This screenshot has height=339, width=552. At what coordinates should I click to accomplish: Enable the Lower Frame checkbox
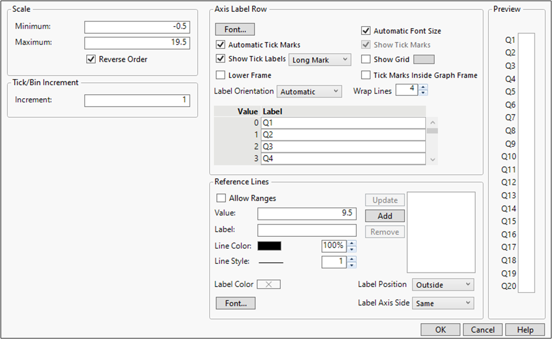[x=221, y=75]
